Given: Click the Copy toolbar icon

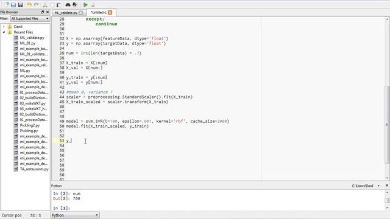Looking at the screenshot, I should pos(52,5).
